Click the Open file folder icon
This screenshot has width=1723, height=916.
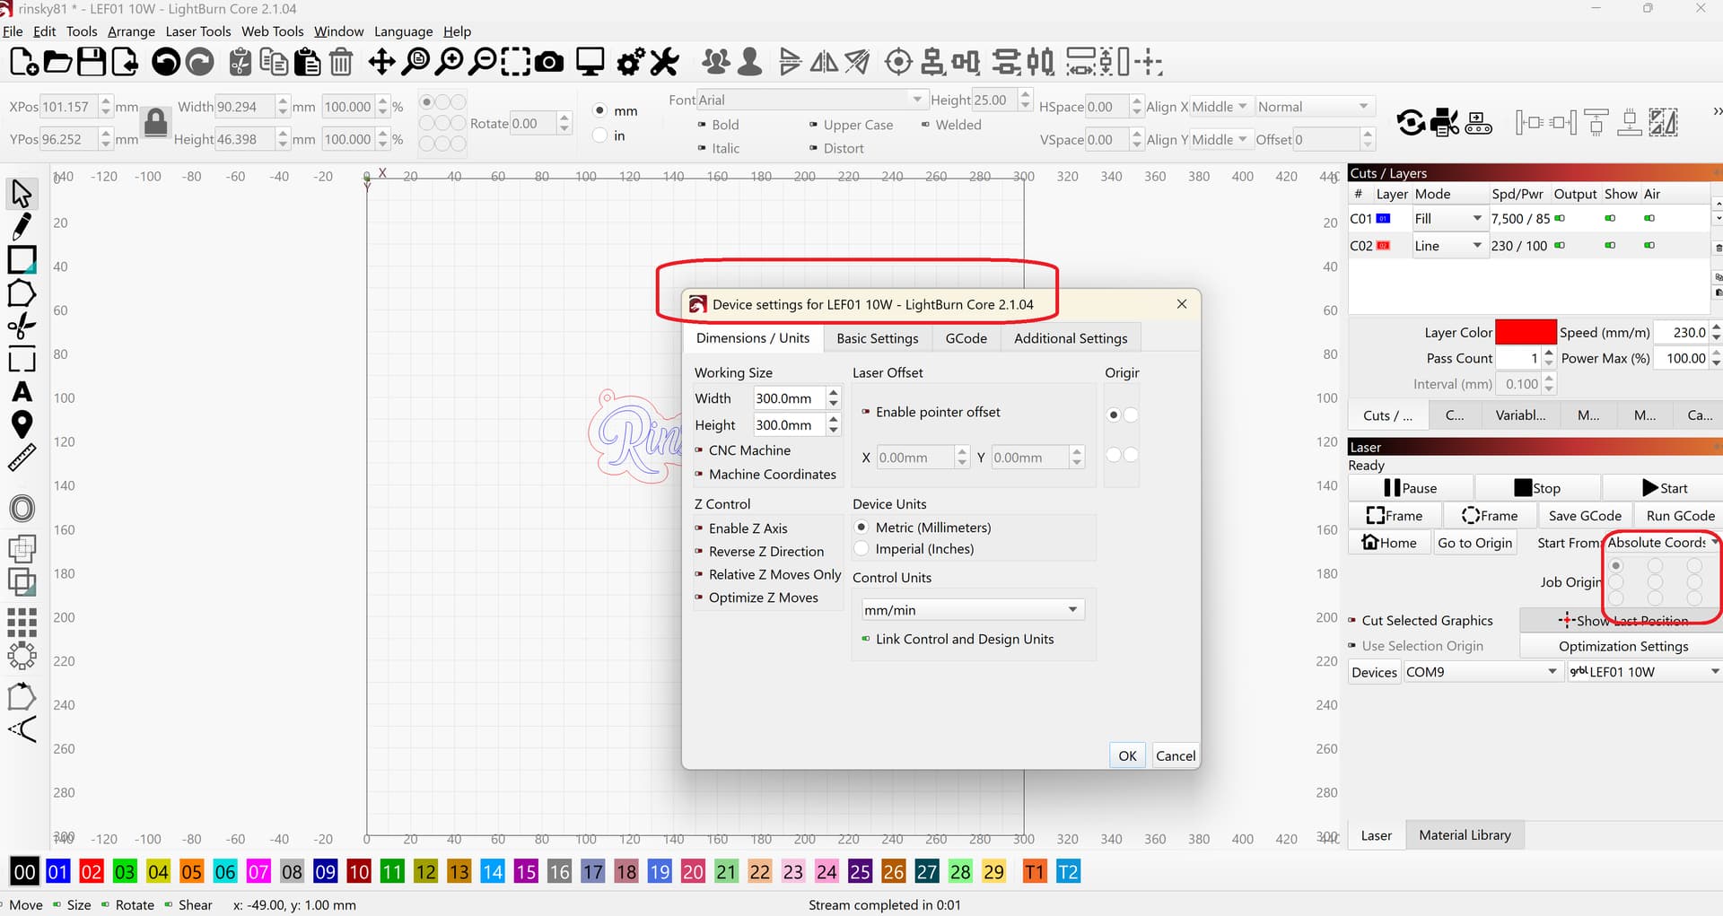[57, 62]
